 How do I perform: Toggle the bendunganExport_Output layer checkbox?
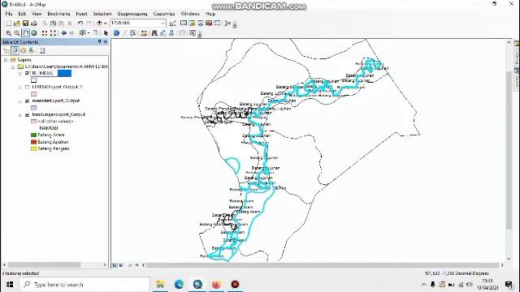27,114
